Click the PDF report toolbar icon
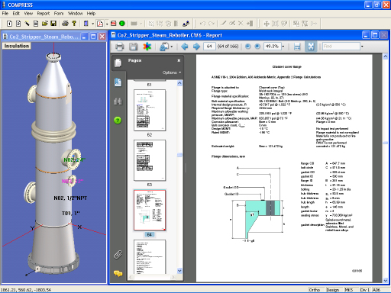Viewport: 391px width, 293px height. pos(100,24)
